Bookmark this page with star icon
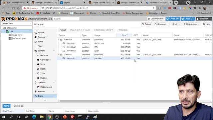The width and height of the screenshot is (213, 120). point(153,8)
